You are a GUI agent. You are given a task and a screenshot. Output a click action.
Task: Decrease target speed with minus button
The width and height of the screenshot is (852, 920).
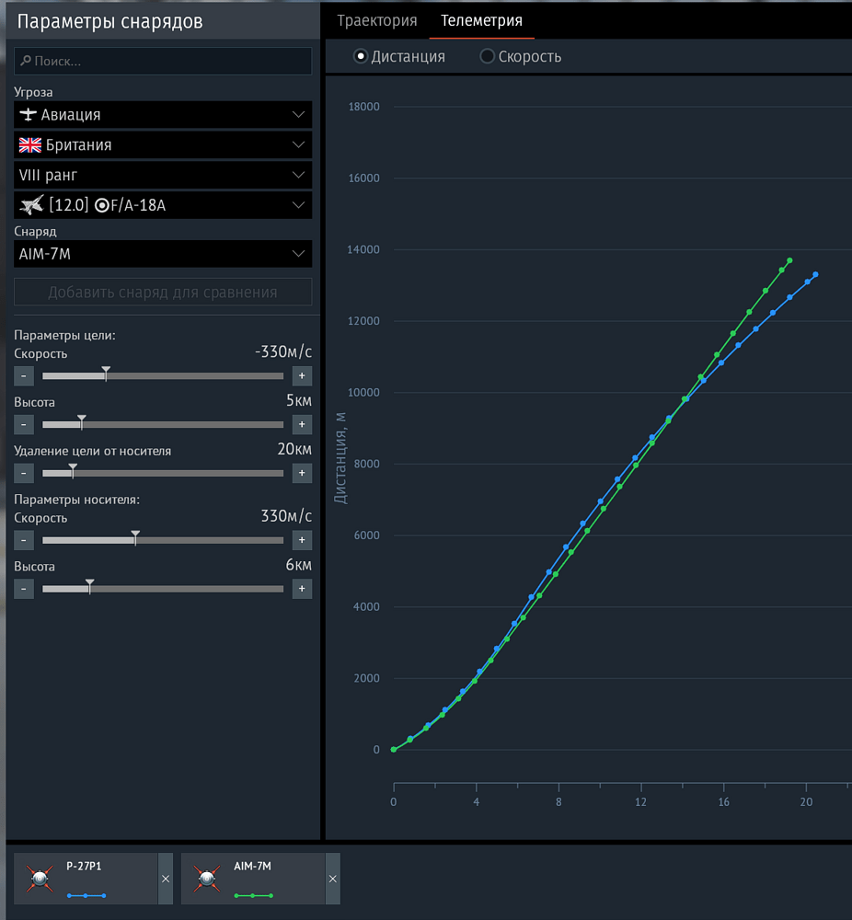(x=24, y=375)
